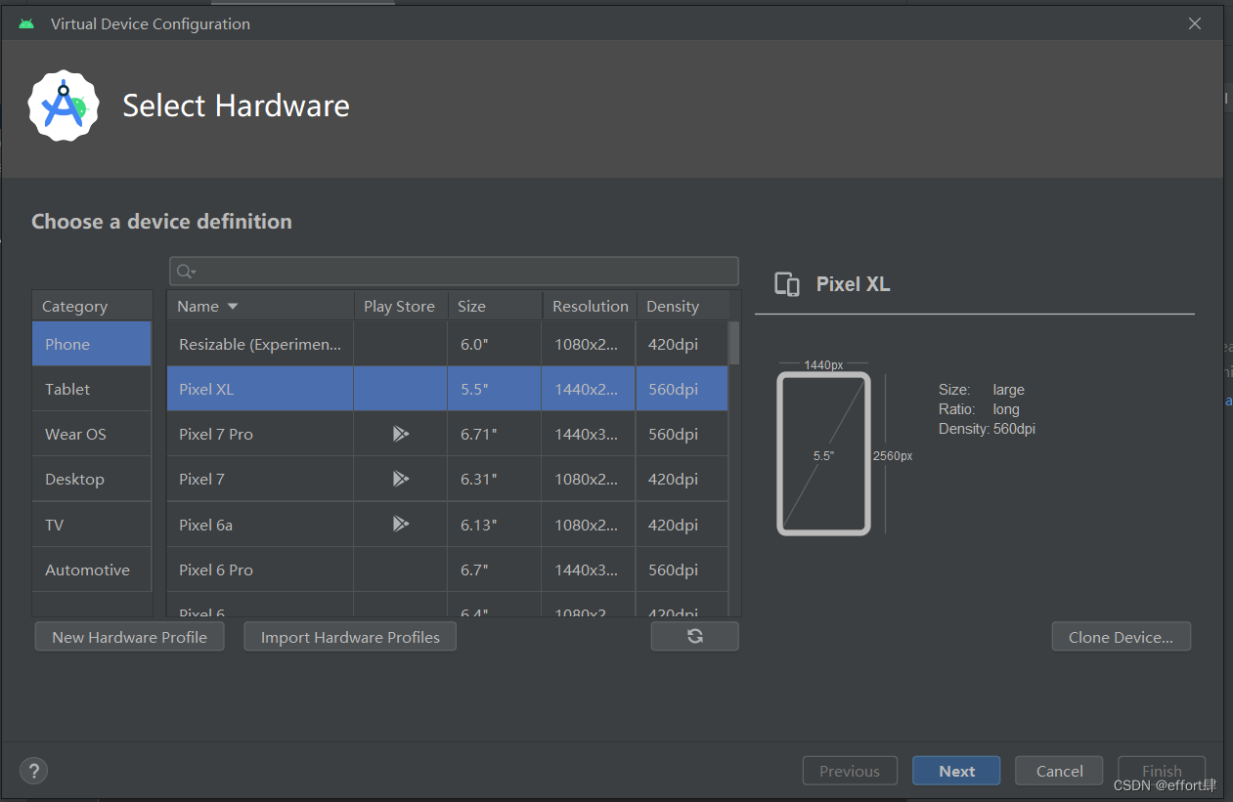
Task: Click the Finish button
Action: click(1162, 771)
